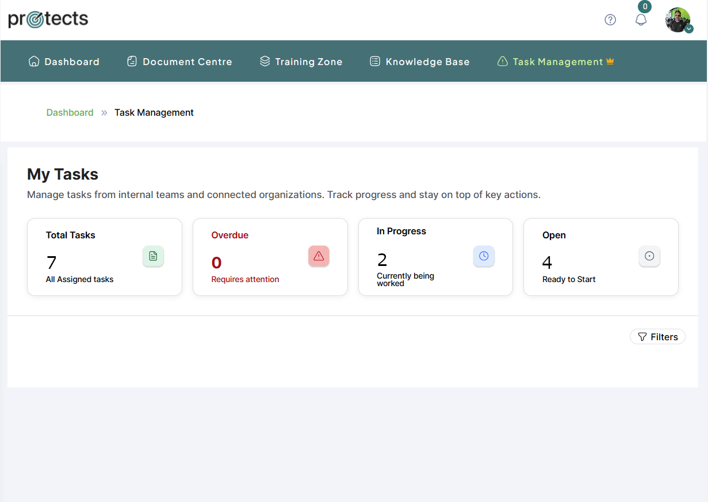Screen dimensions: 708x502
Task: Click the blue clock icon in In Progress
Action: pyautogui.click(x=484, y=256)
